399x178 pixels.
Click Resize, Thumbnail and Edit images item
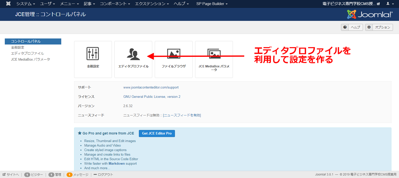110,141
